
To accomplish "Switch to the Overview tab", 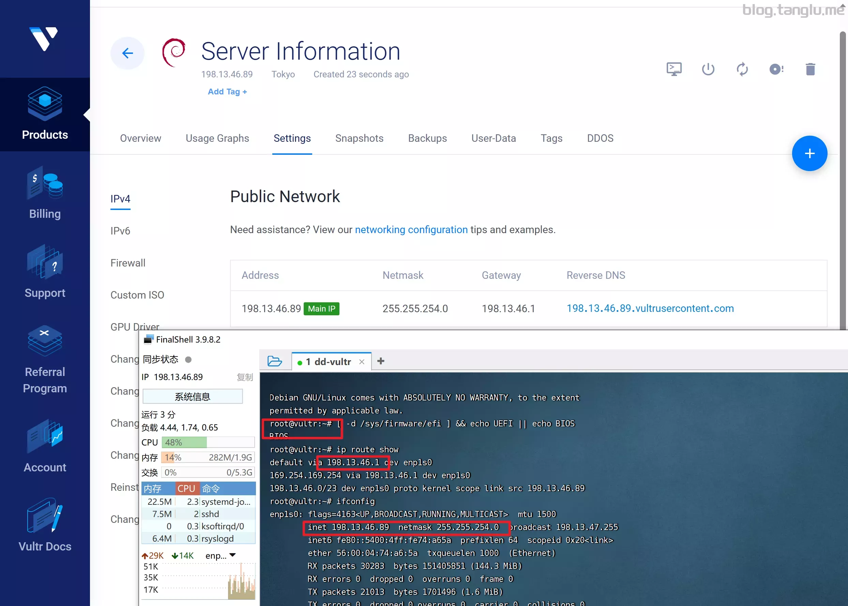I will tap(140, 138).
